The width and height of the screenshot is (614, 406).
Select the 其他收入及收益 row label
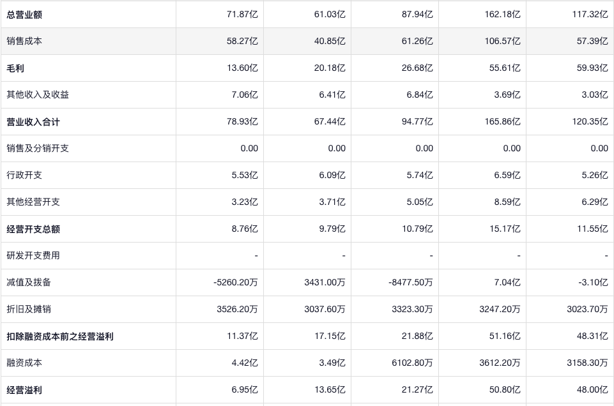38,94
